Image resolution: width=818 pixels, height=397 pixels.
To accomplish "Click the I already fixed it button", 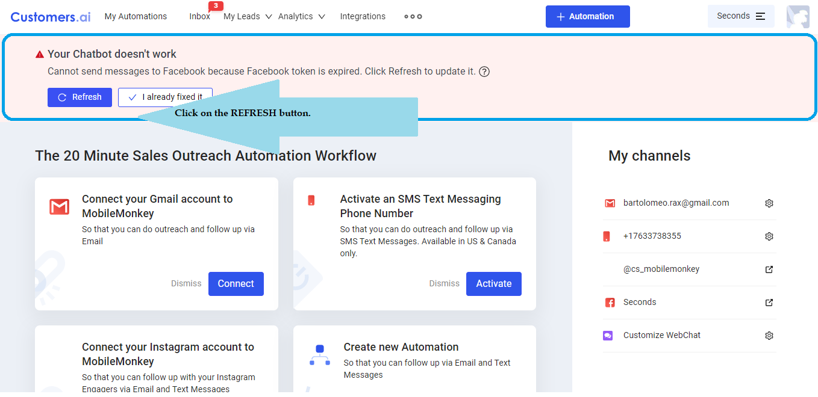I will pyautogui.click(x=165, y=97).
